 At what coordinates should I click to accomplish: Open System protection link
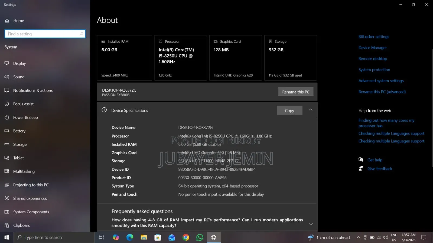point(374,70)
